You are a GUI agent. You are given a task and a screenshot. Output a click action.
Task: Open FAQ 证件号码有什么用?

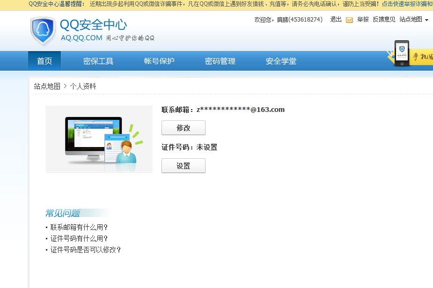click(x=79, y=238)
